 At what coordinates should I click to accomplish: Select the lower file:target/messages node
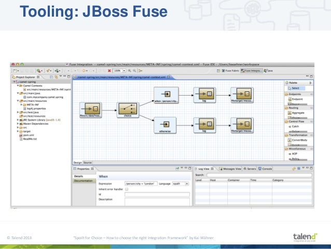coord(242,125)
